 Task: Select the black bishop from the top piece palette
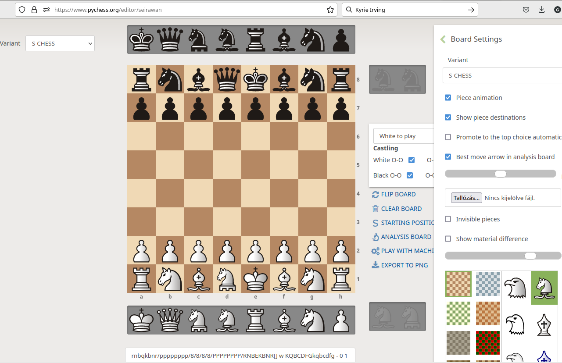pyautogui.click(x=284, y=40)
